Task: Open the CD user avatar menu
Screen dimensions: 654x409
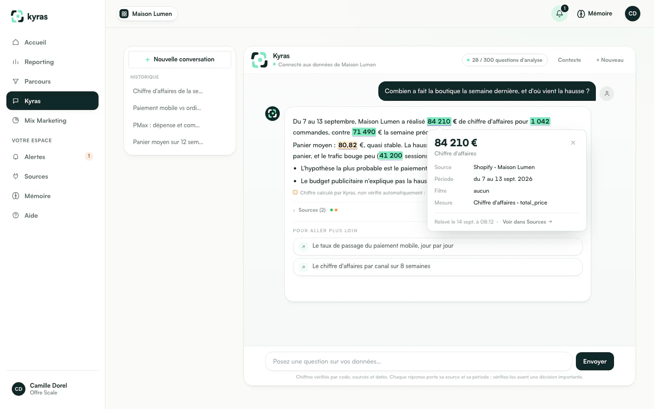Action: click(633, 14)
